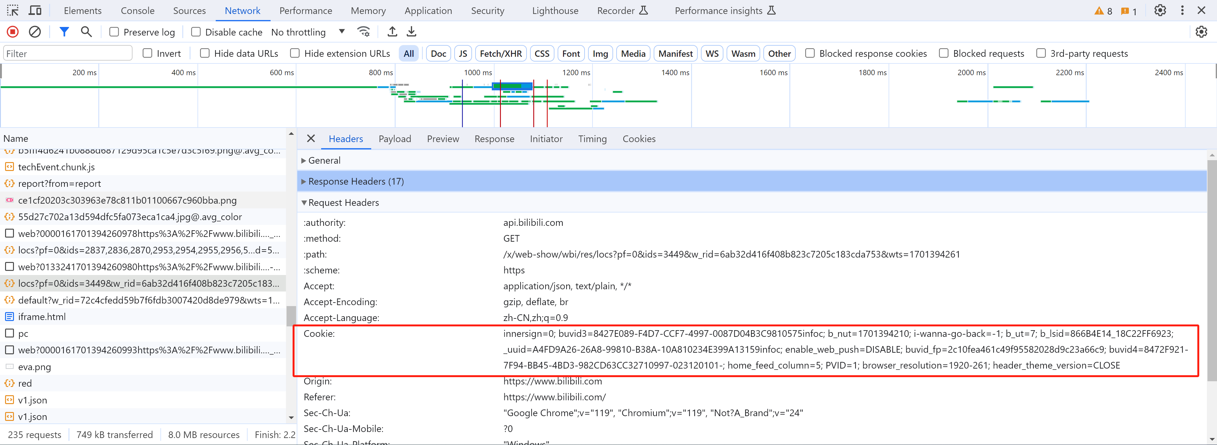Screen dimensions: 1217x445
Task: Enable Preserve log checkbox
Action: tap(114, 32)
